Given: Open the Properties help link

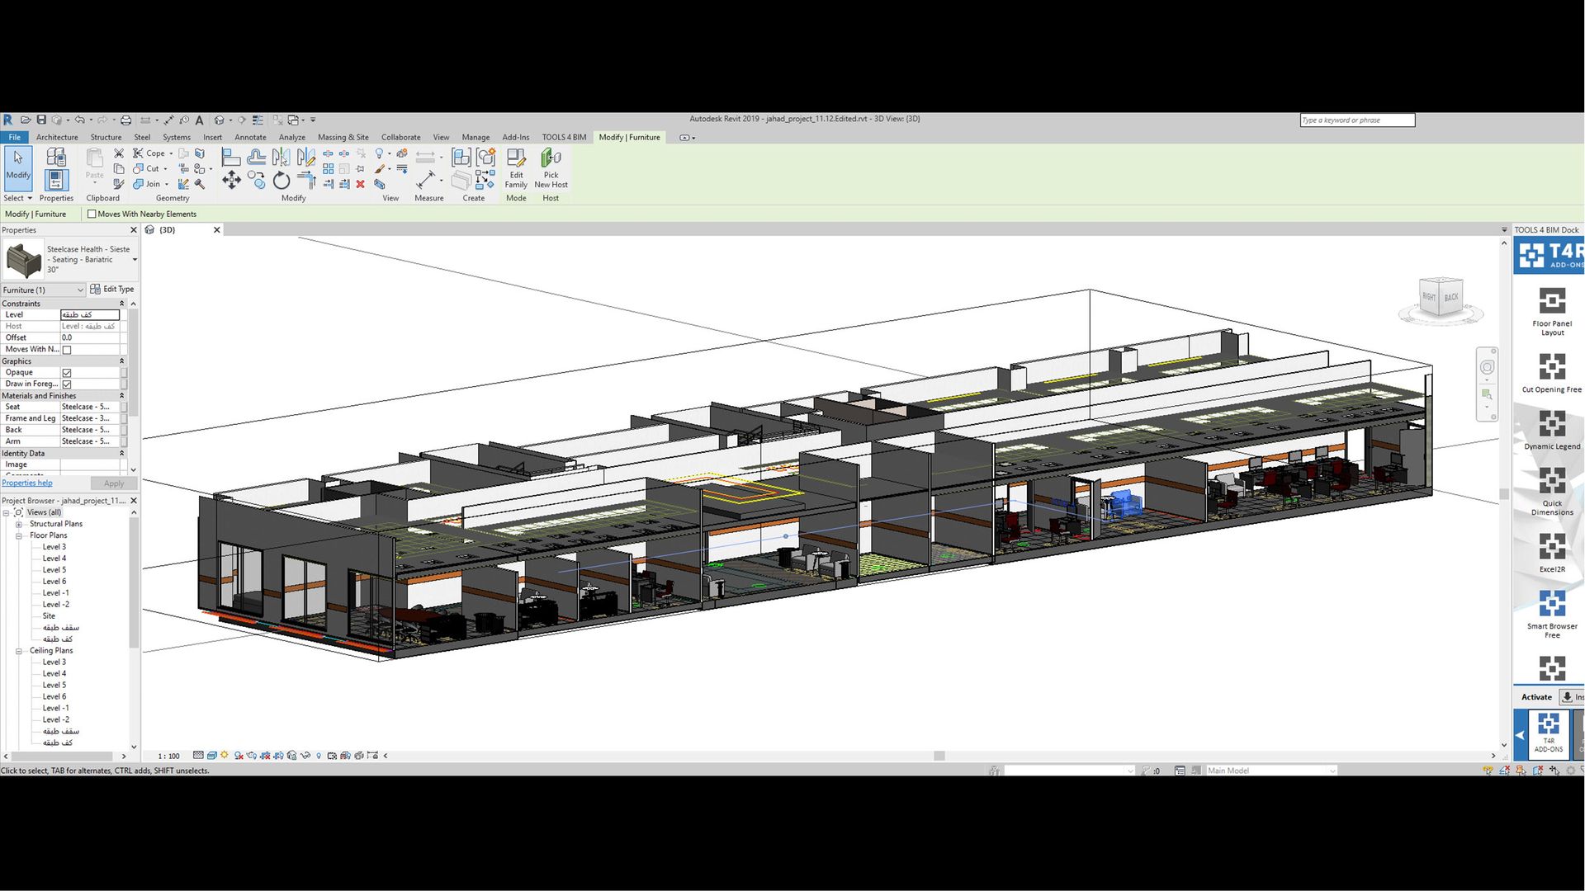Looking at the screenshot, I should tap(26, 483).
